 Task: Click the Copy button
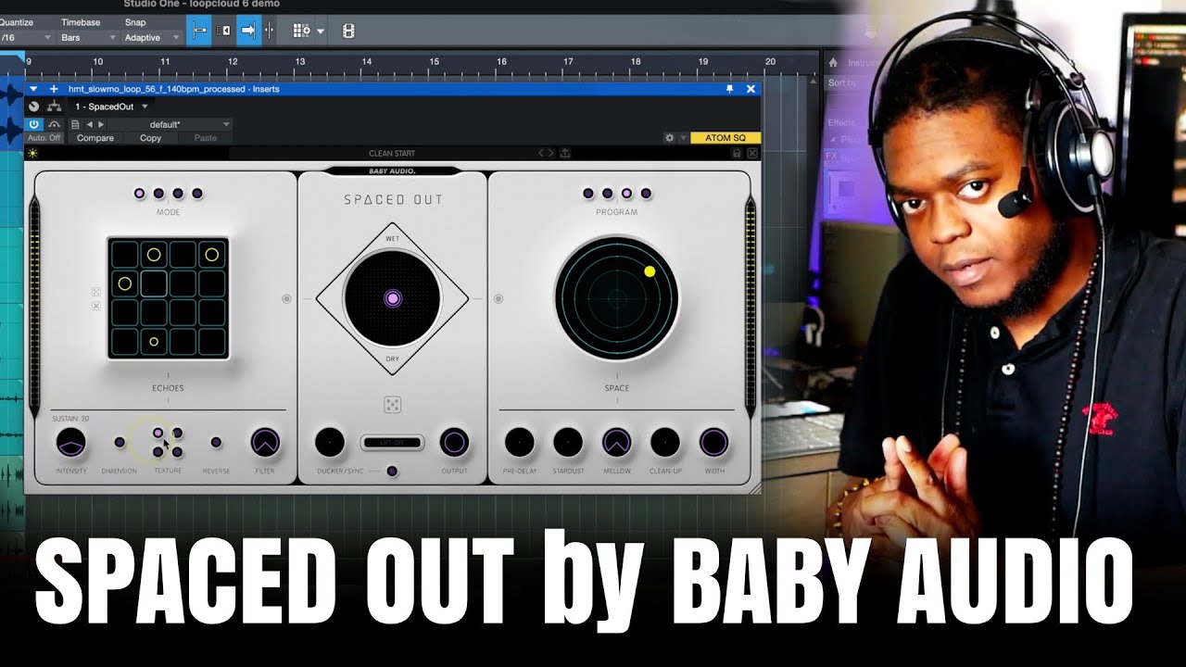click(150, 138)
